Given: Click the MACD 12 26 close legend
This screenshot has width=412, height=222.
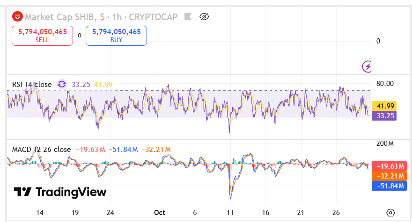Looking at the screenshot, I should pyautogui.click(x=42, y=150).
